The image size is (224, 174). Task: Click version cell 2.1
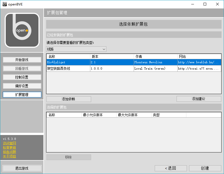pyautogui.click(x=112, y=62)
